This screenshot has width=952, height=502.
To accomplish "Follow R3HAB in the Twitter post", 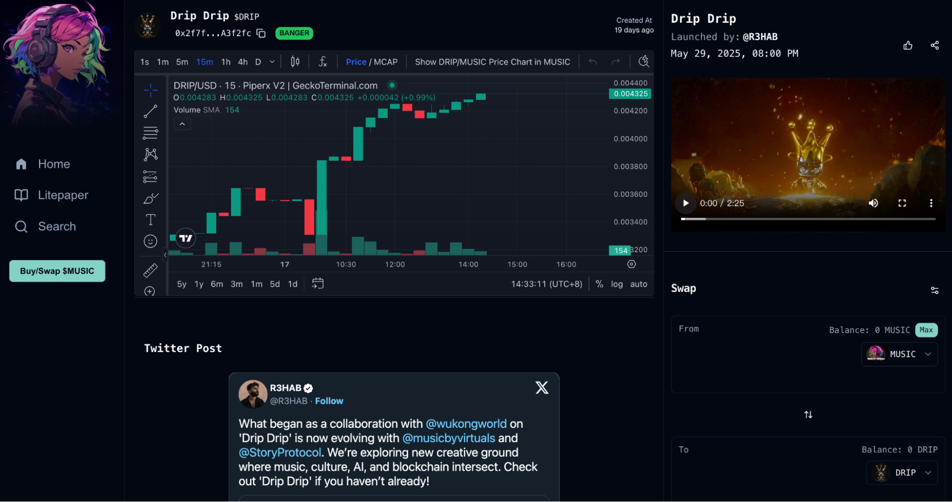I will point(329,401).
